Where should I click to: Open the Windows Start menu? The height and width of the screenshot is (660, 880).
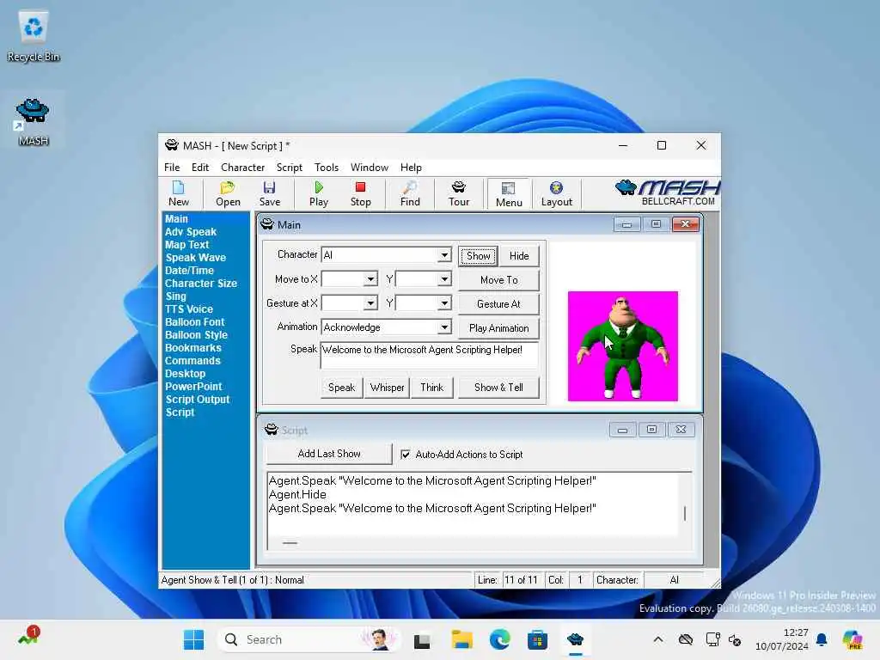click(x=193, y=639)
